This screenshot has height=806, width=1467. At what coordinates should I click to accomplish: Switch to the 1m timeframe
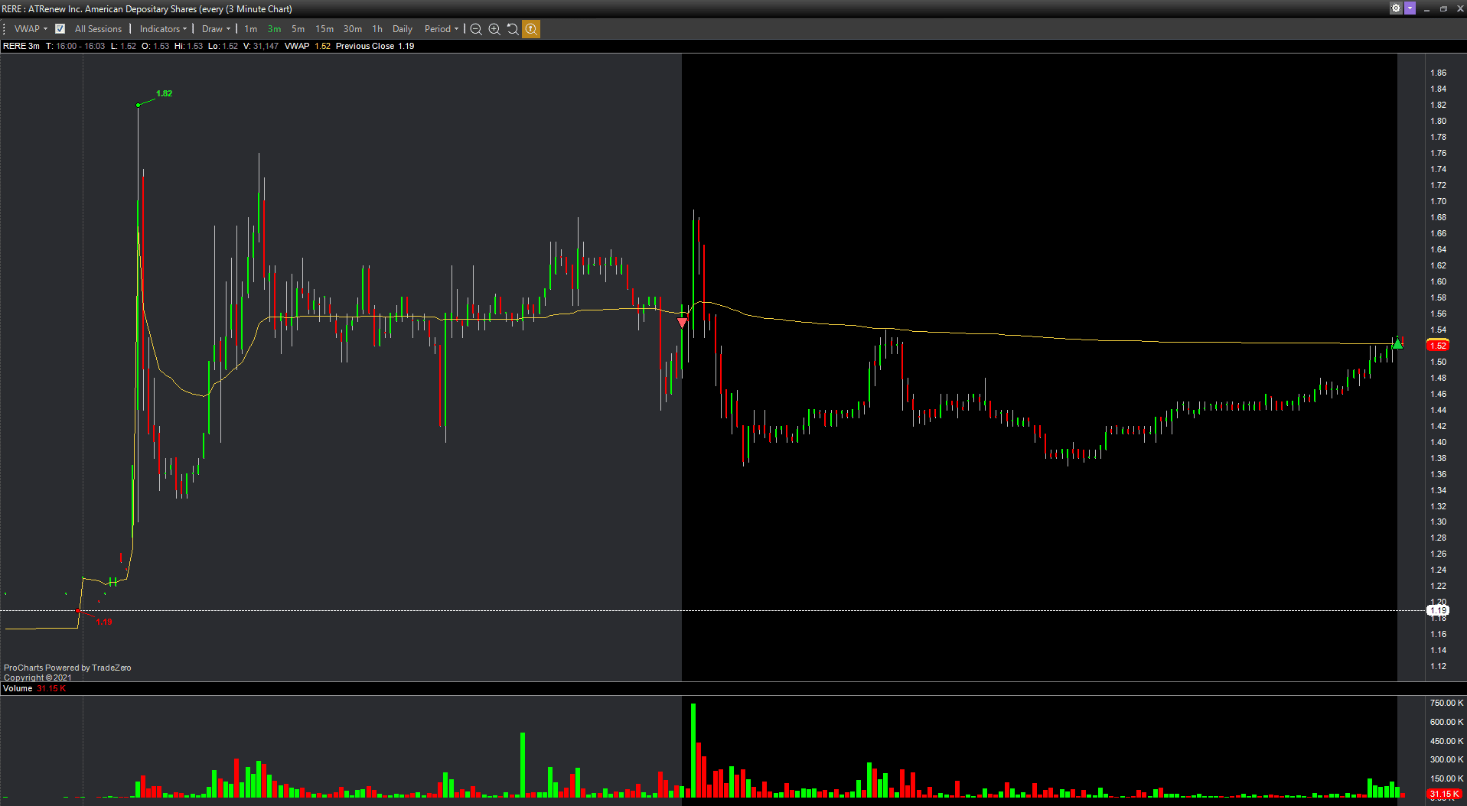pyautogui.click(x=251, y=29)
